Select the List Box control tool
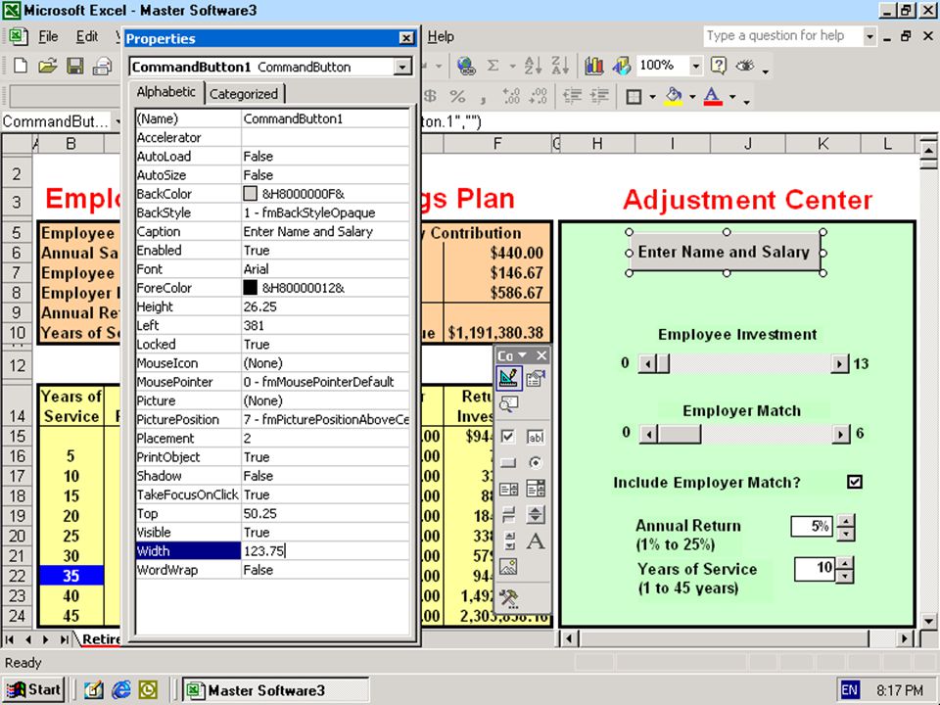940x705 pixels. tap(508, 489)
